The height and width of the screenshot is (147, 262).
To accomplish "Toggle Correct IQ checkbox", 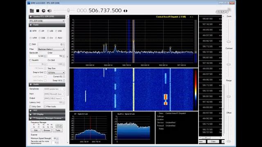I will (64, 77).
